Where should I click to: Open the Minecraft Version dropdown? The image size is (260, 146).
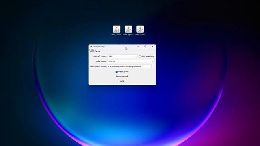point(123,56)
